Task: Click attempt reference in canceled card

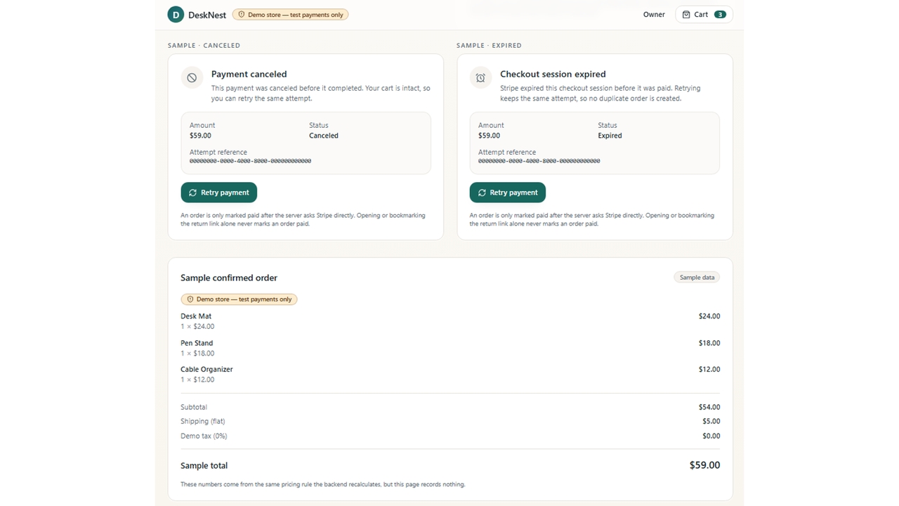Action: (x=250, y=161)
